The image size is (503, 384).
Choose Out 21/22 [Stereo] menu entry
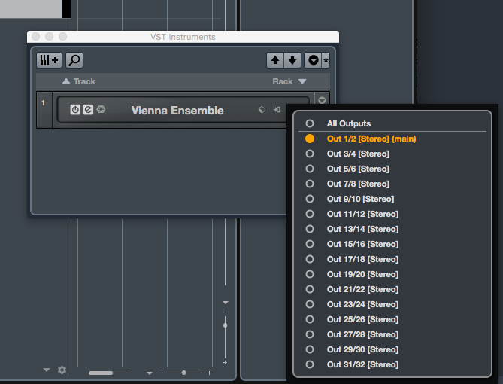392,290
